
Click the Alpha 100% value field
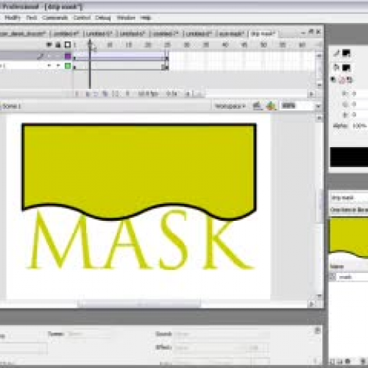[360, 126]
